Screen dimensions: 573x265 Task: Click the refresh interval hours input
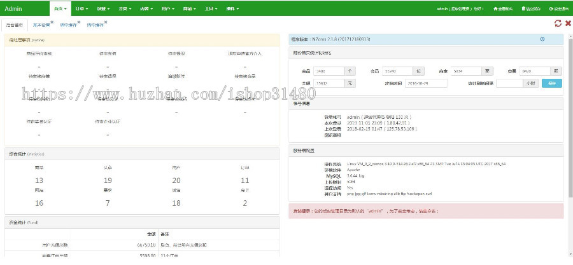(x=509, y=83)
